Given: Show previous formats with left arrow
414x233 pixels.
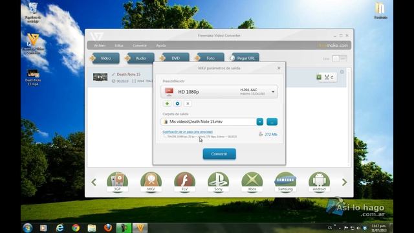Looking at the screenshot, I should point(94,182).
